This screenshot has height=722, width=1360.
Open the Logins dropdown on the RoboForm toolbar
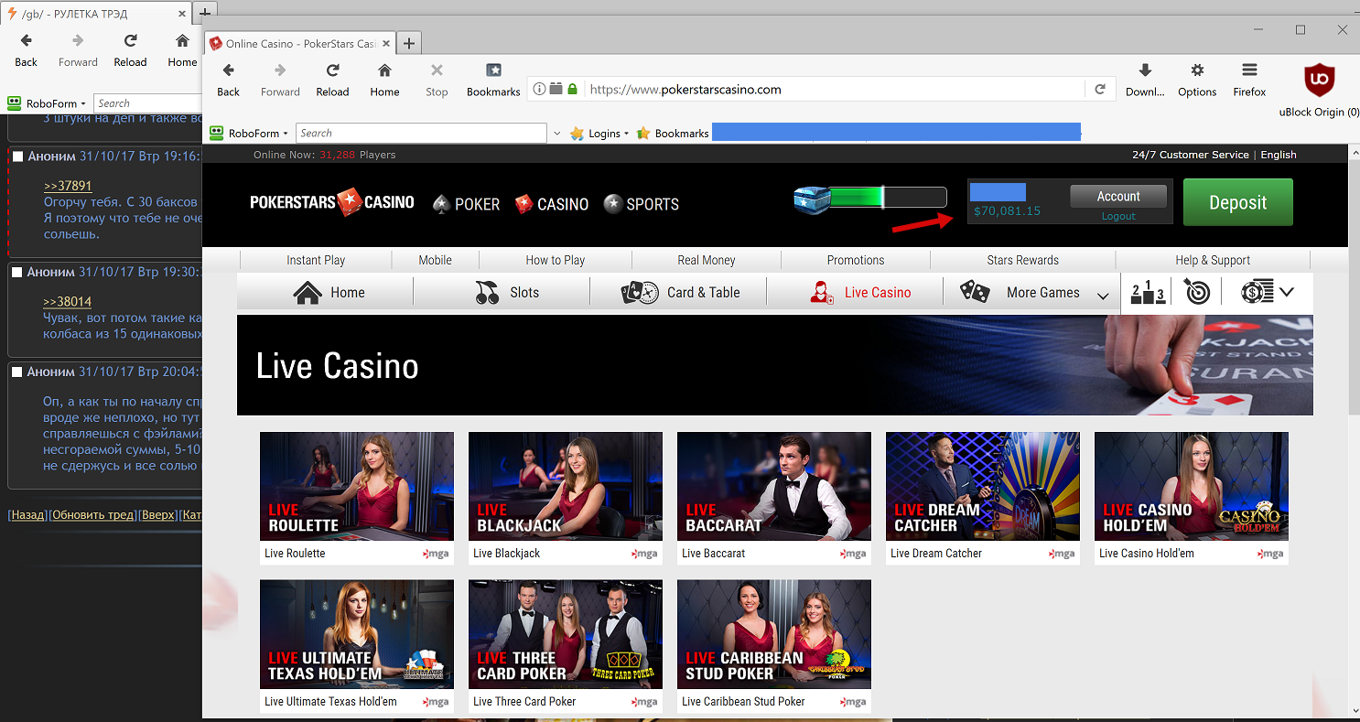[x=599, y=134]
